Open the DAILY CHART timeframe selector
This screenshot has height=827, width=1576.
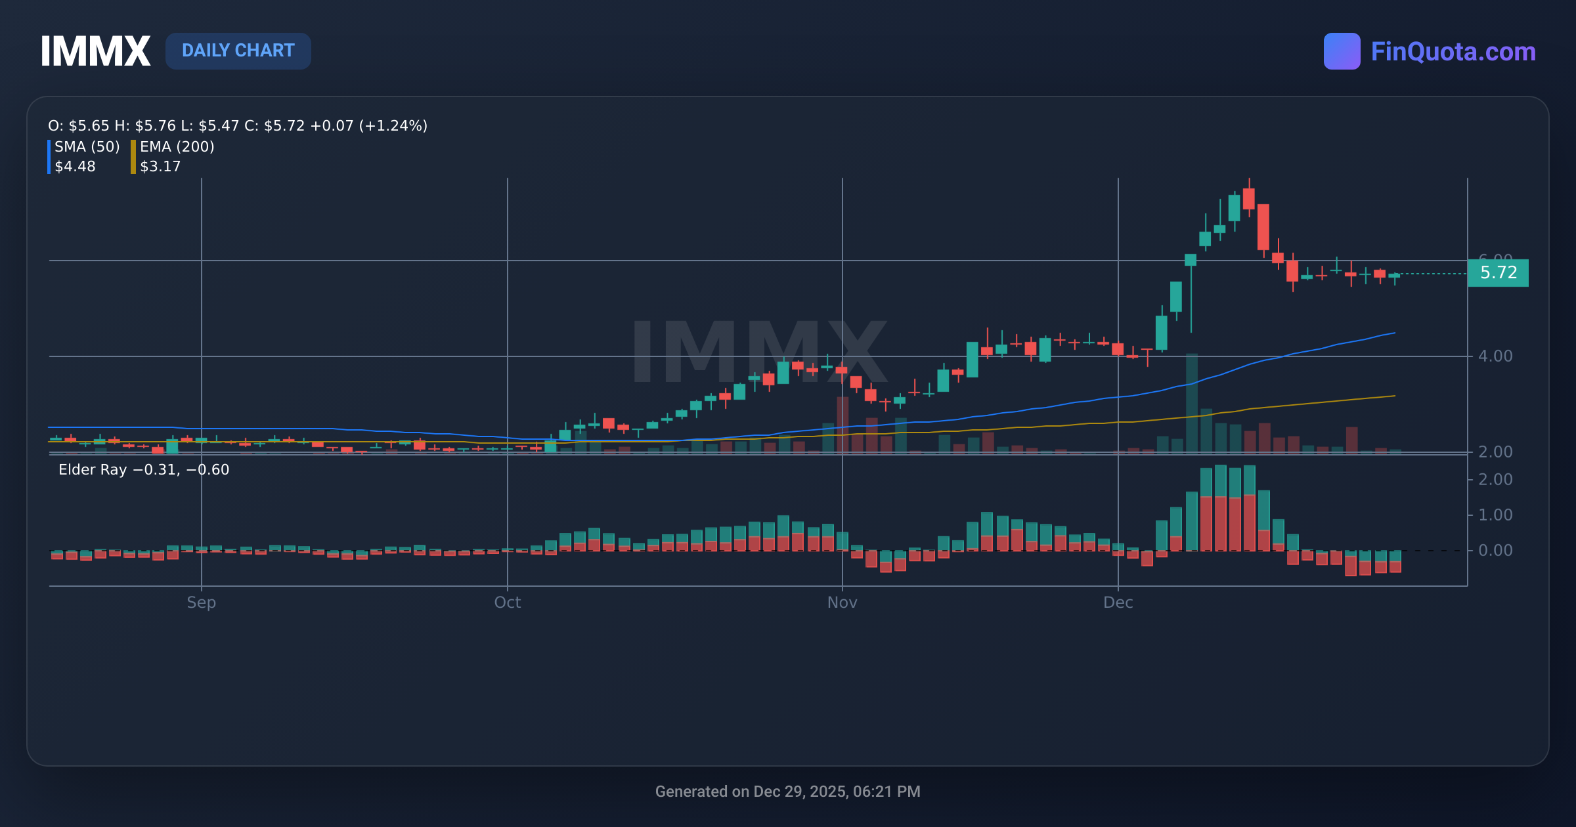coord(238,51)
